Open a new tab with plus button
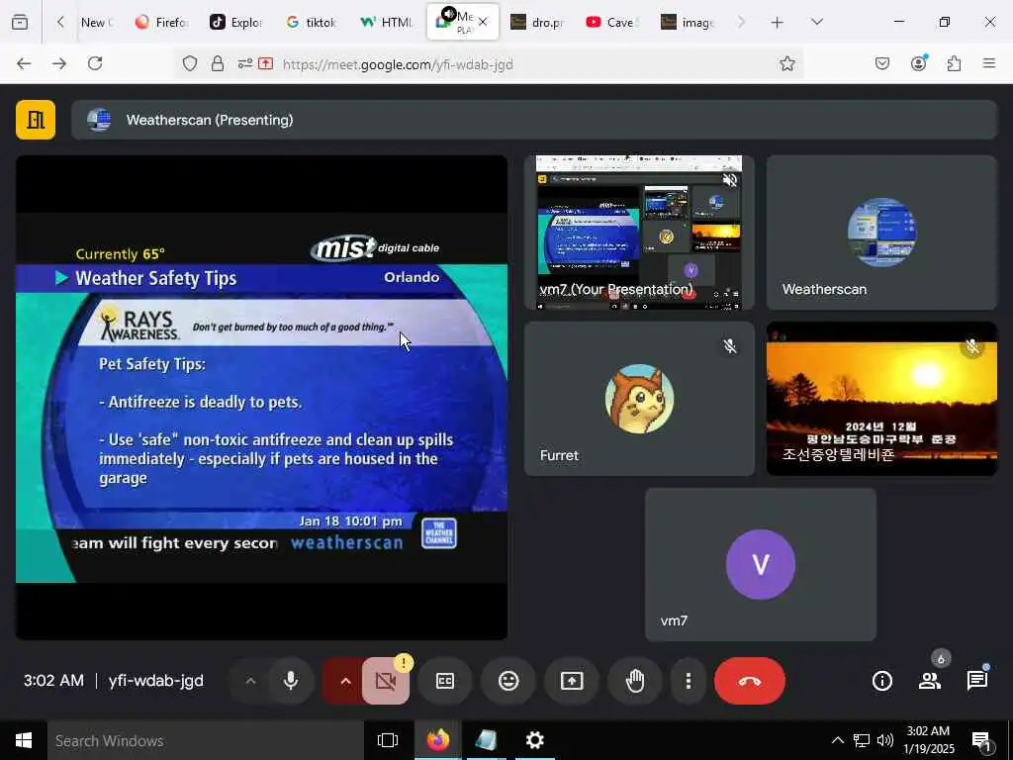Screen dimensions: 1013x760 (777, 23)
